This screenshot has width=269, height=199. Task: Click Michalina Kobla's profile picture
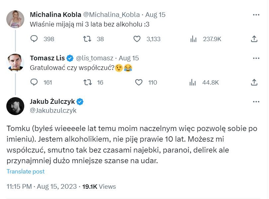(15, 19)
